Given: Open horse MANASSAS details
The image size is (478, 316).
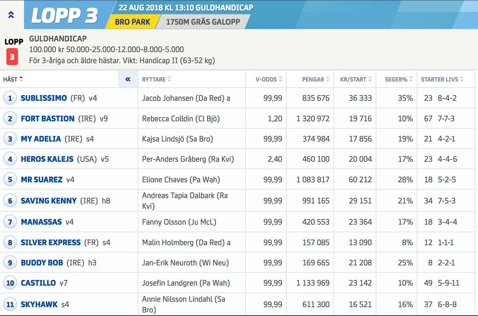Looking at the screenshot, I should click(41, 222).
